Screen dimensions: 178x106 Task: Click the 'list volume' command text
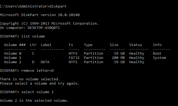(33, 36)
